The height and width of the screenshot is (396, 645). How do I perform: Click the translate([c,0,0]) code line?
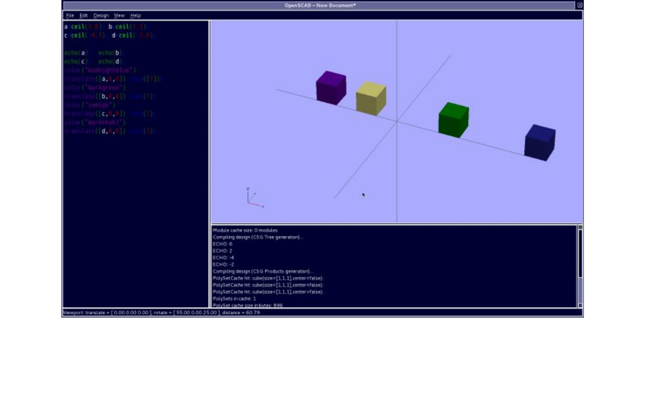110,114
